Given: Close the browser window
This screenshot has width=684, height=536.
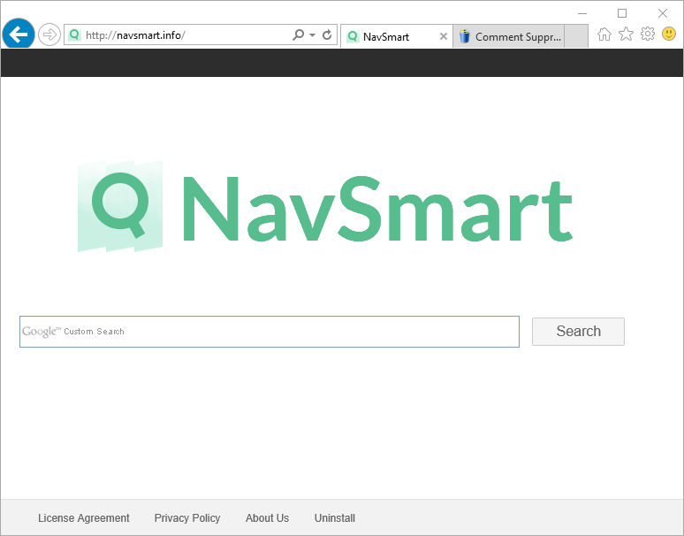Looking at the screenshot, I should click(x=663, y=13).
